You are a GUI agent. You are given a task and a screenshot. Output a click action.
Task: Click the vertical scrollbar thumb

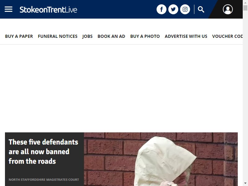(245, 8)
